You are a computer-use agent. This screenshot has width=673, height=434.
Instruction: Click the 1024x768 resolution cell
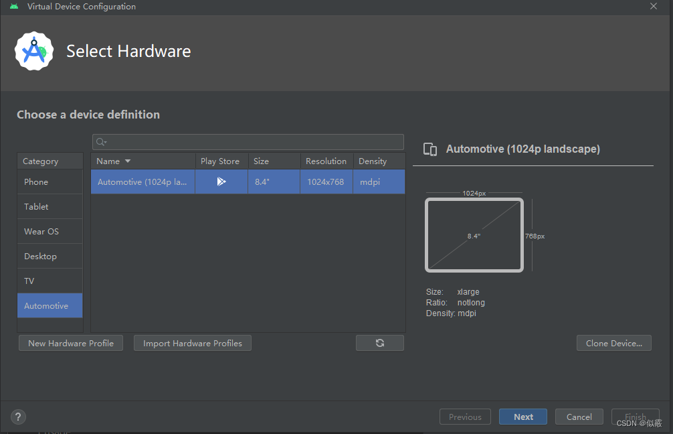click(326, 182)
